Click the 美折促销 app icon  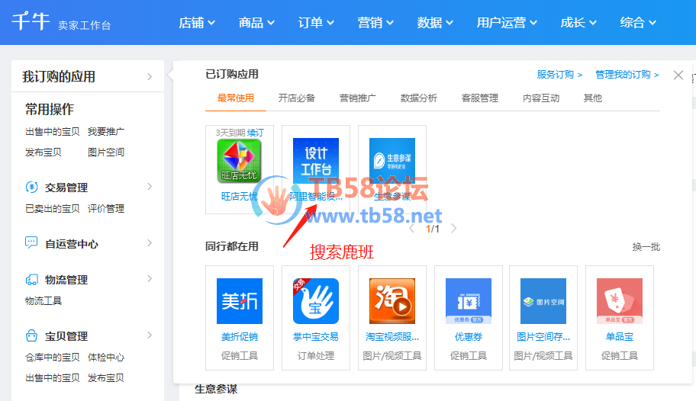tap(240, 301)
